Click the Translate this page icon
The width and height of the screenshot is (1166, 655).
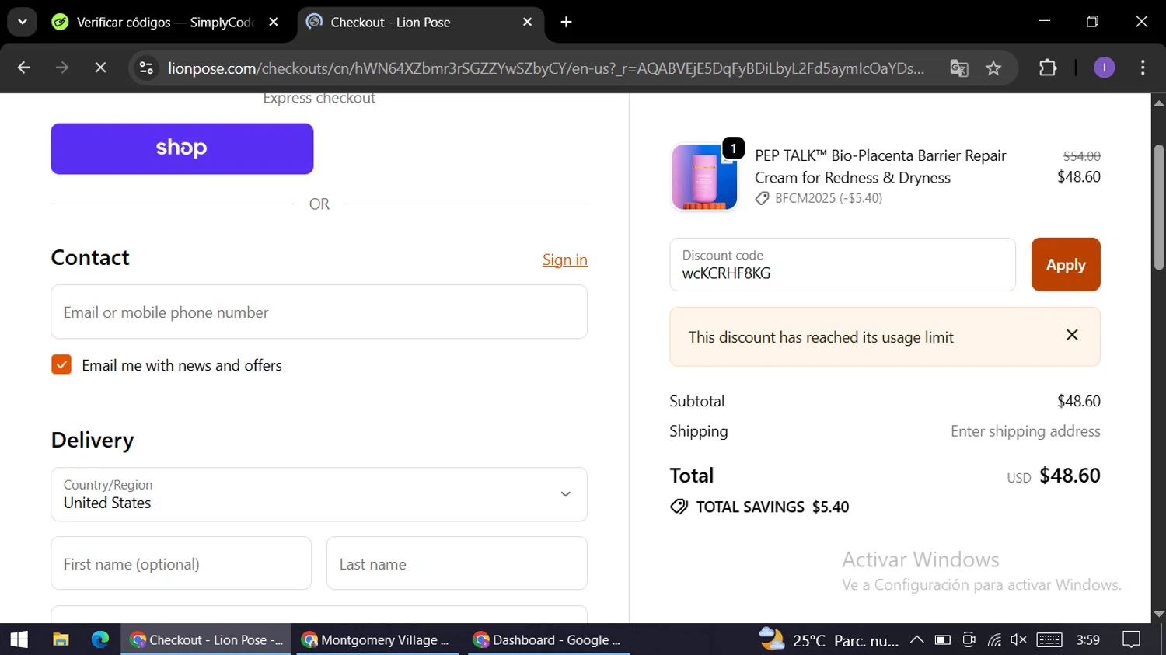tap(959, 68)
